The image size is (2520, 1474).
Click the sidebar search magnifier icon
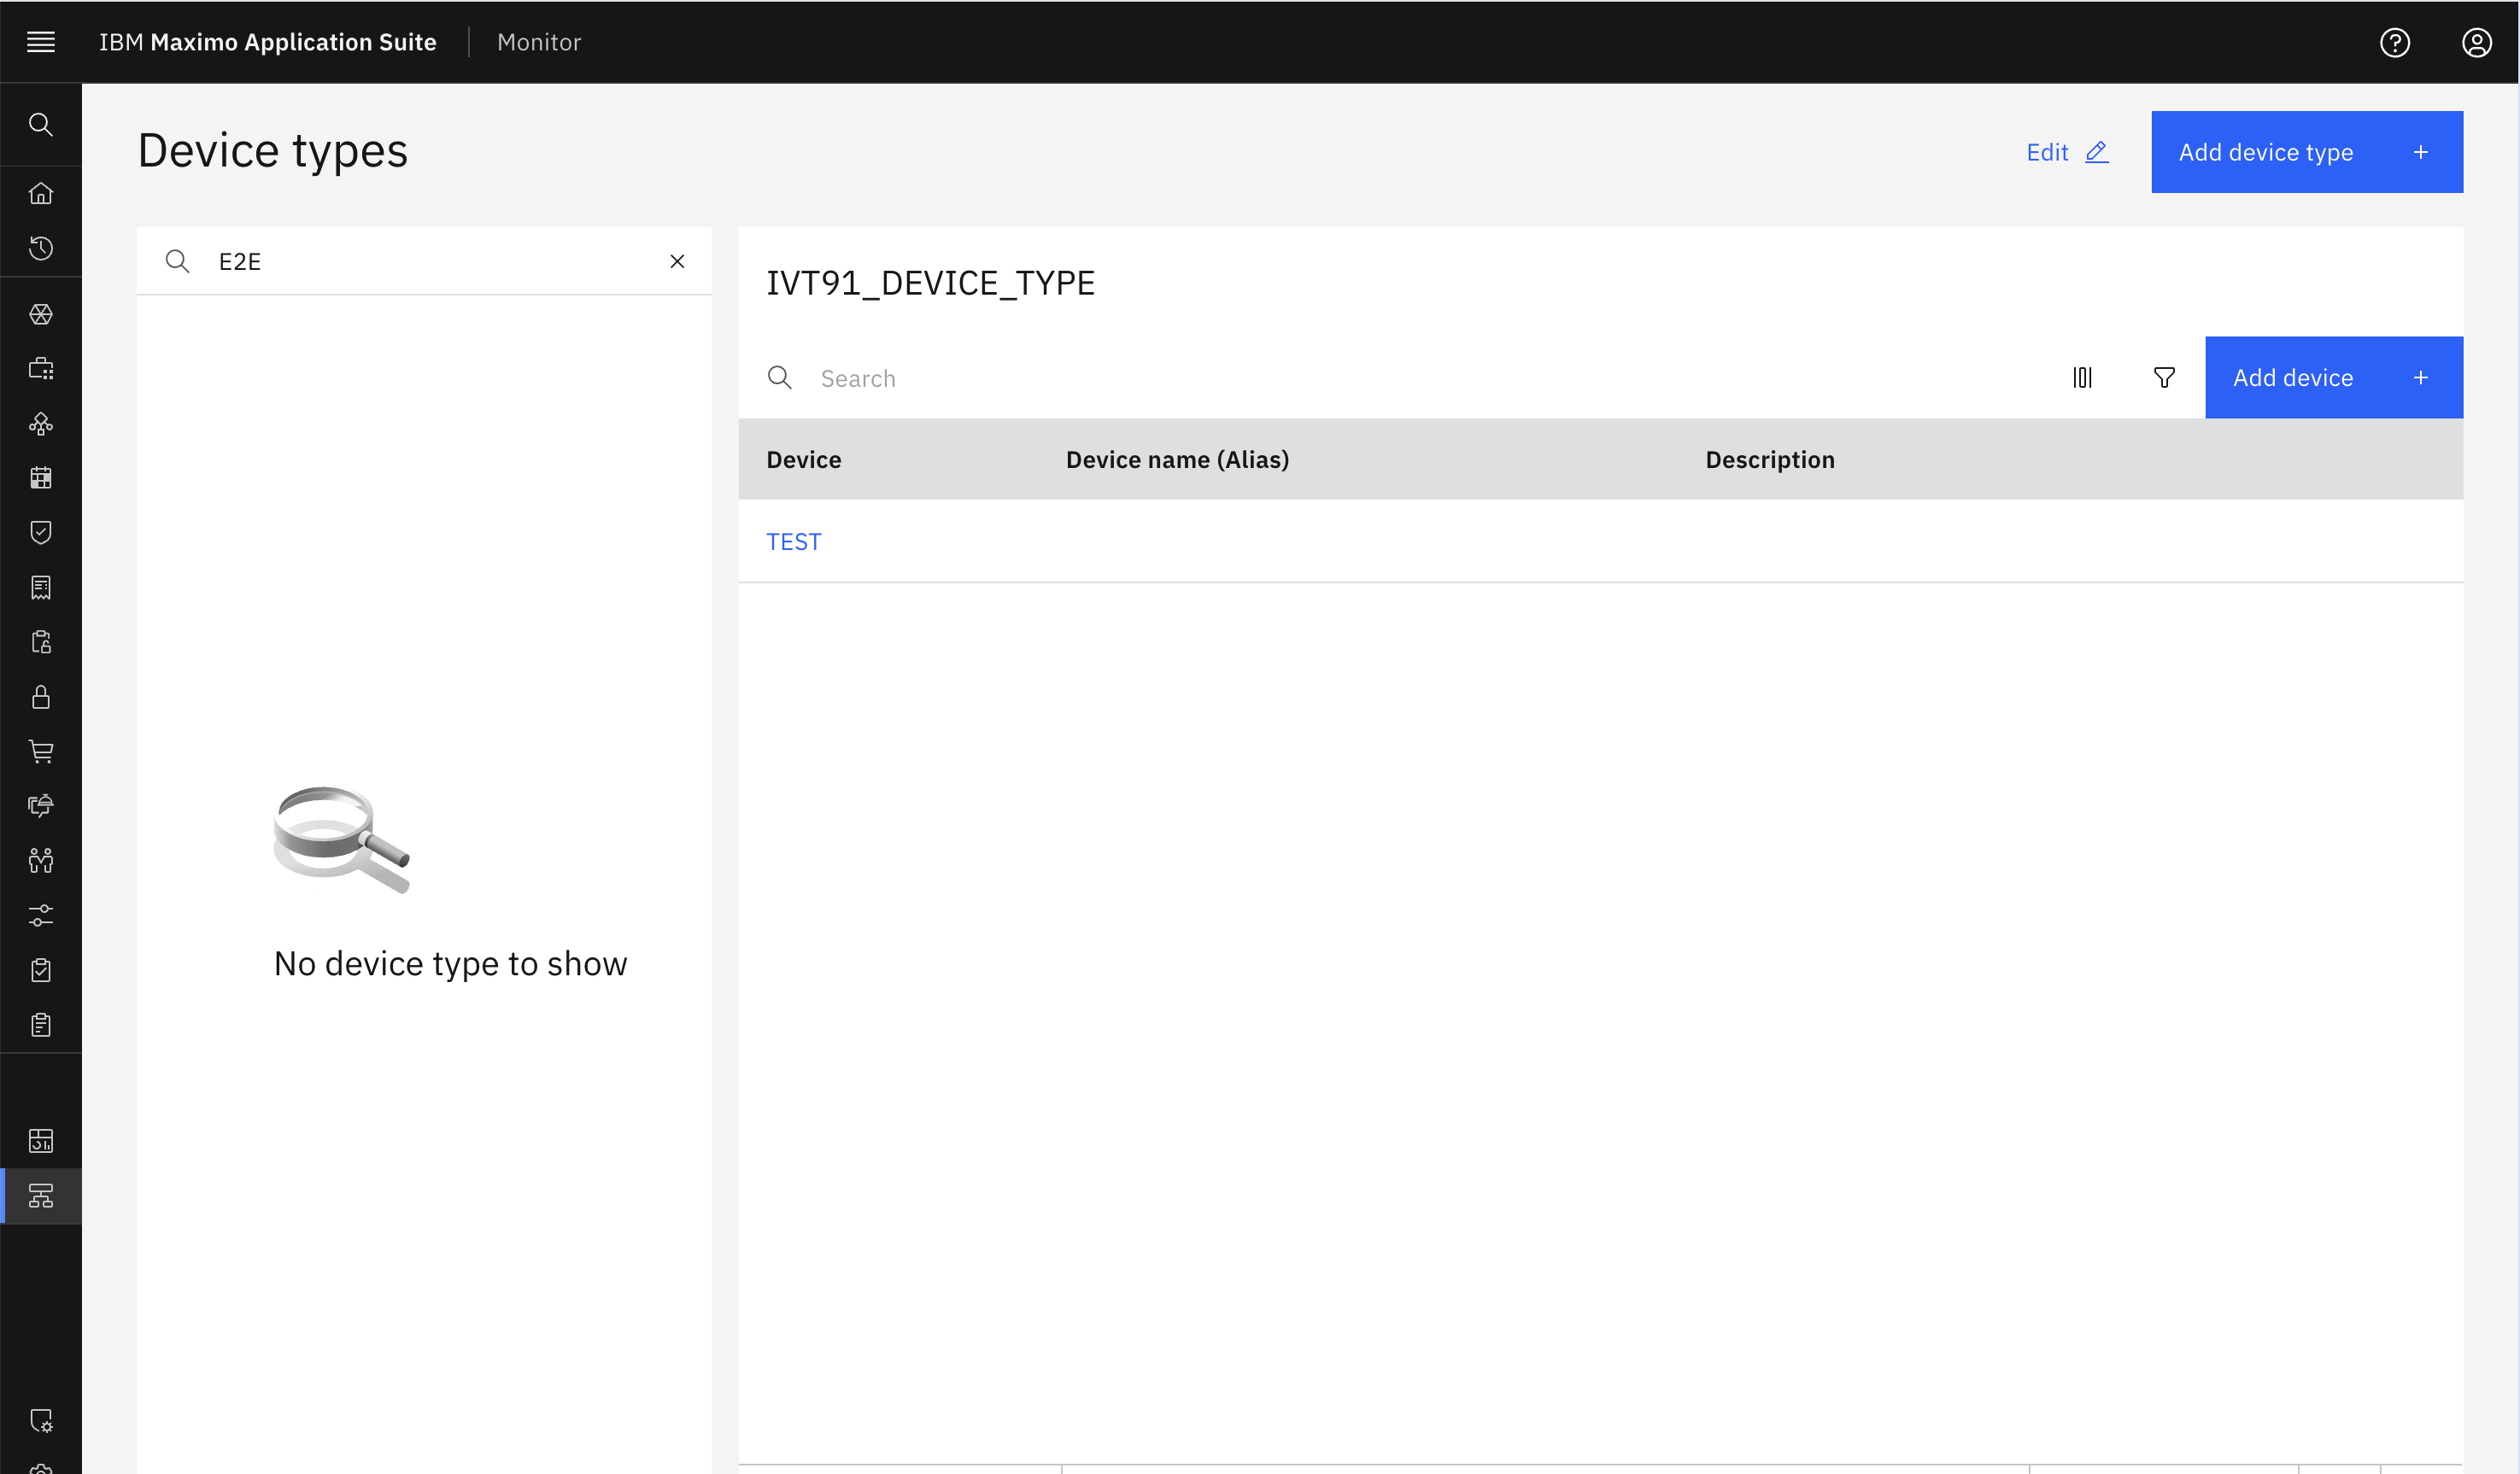(x=41, y=124)
